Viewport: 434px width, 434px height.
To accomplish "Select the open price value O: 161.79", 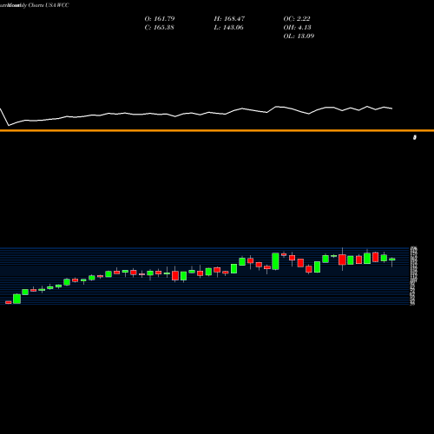I will [x=160, y=19].
